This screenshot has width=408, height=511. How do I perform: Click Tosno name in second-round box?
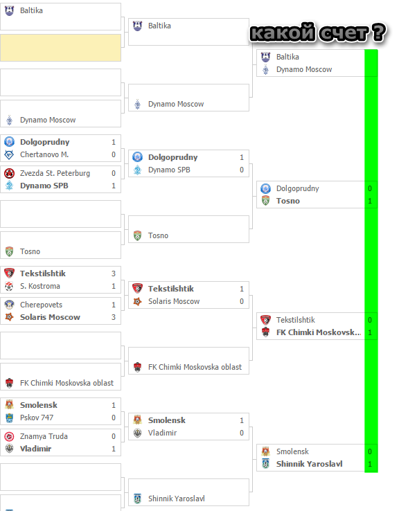pyautogui.click(x=158, y=235)
